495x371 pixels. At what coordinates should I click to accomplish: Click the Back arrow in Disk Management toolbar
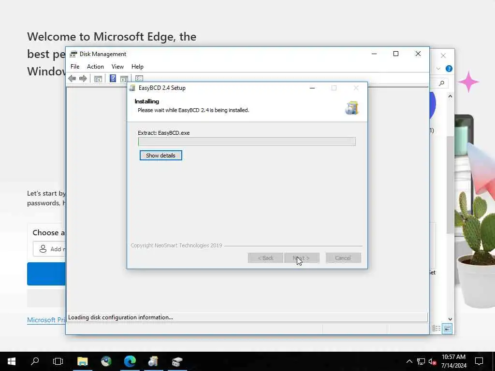click(72, 78)
